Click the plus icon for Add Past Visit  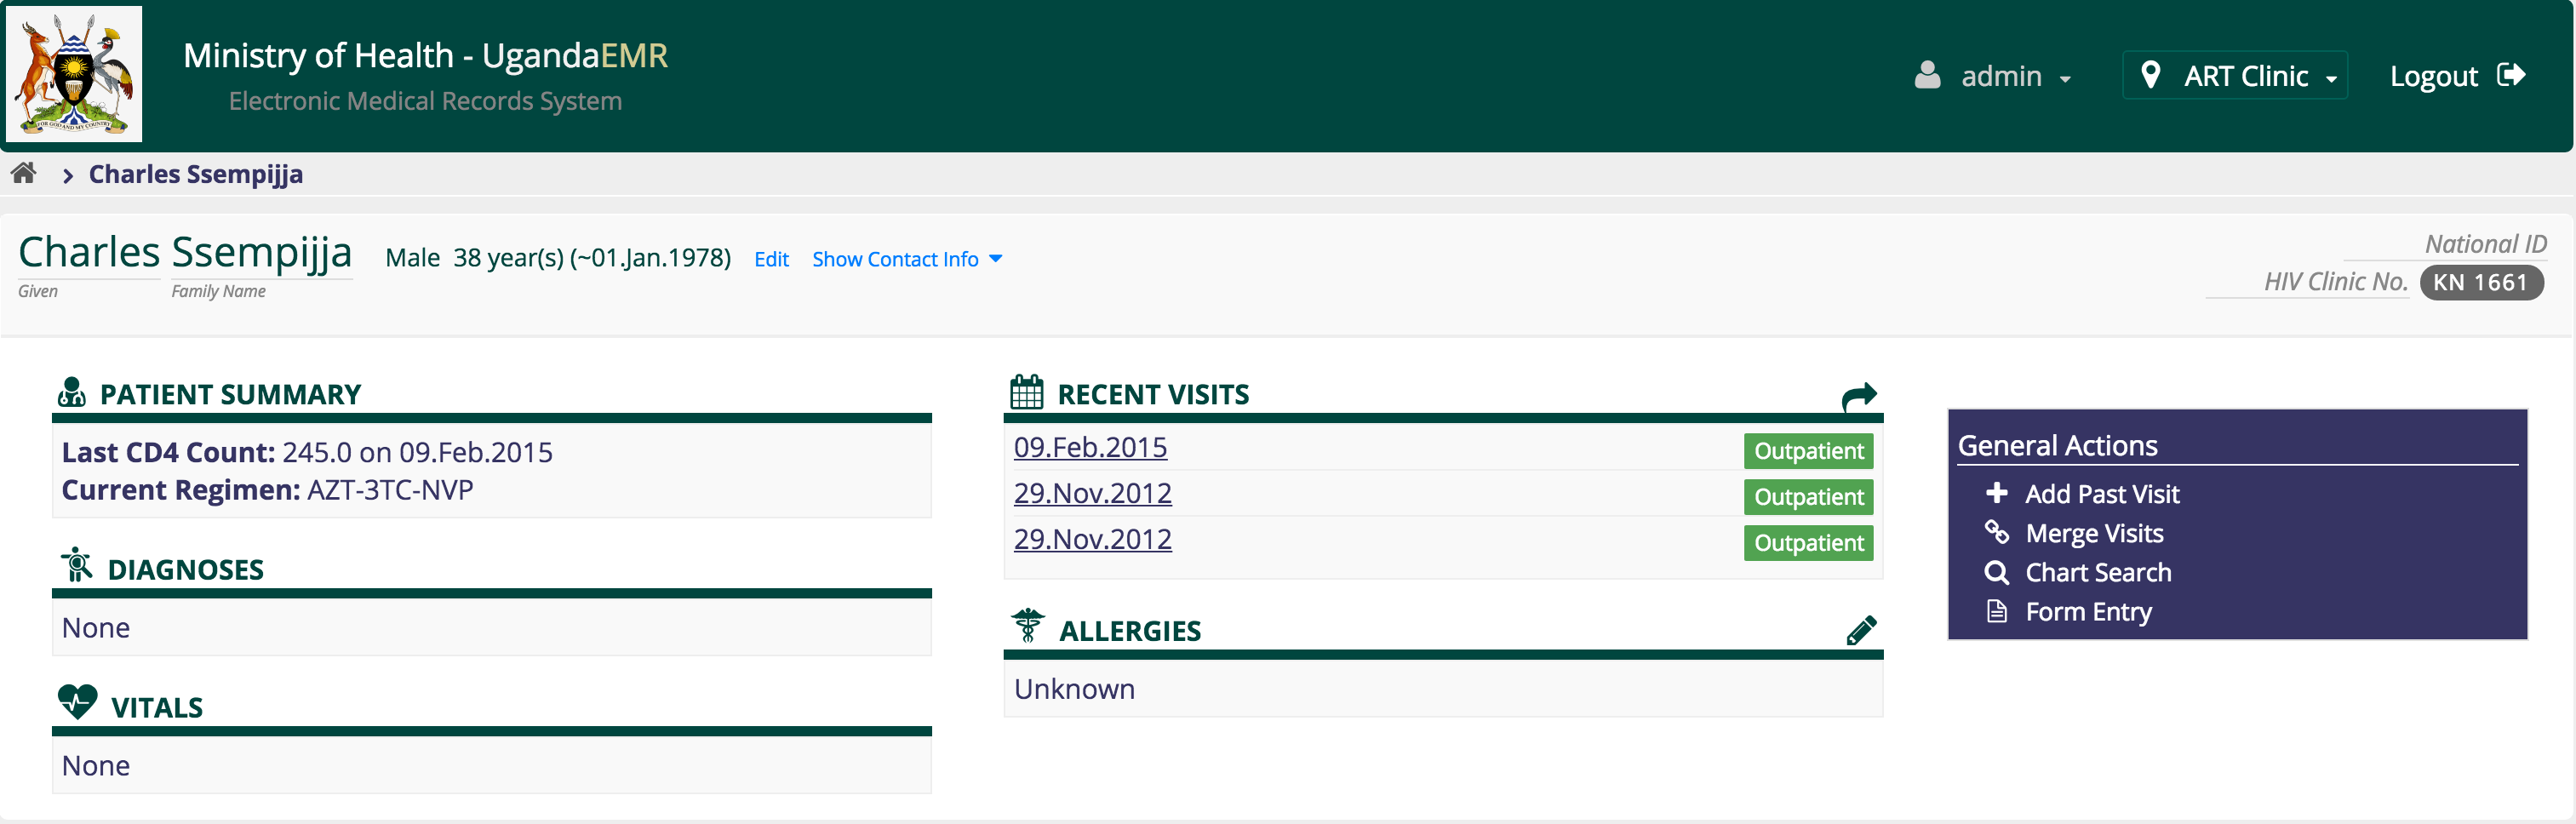1998,493
